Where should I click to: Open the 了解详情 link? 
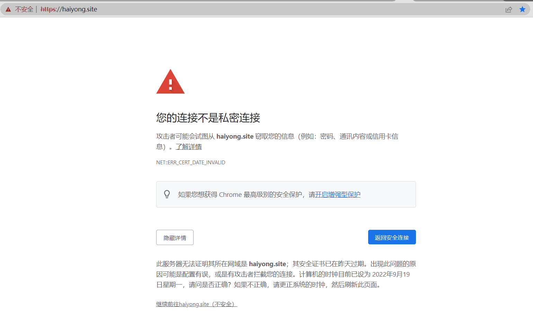point(189,147)
